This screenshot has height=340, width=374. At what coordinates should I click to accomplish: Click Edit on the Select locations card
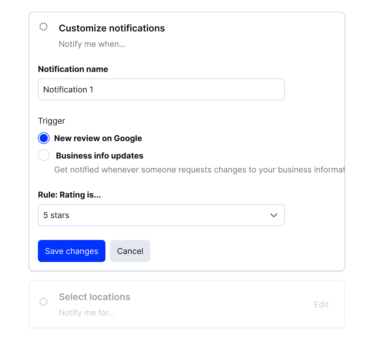(321, 304)
